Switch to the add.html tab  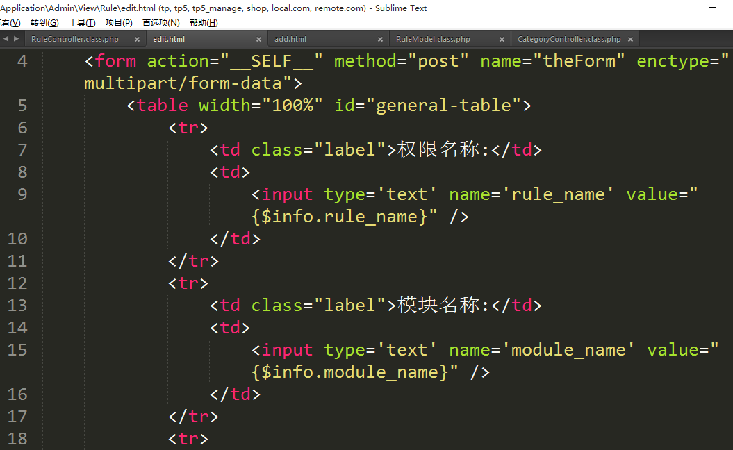tap(290, 40)
